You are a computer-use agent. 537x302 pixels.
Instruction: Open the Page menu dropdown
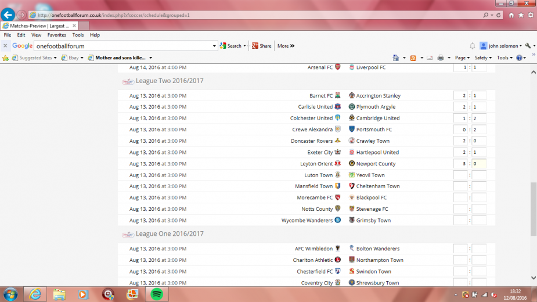tap(462, 58)
